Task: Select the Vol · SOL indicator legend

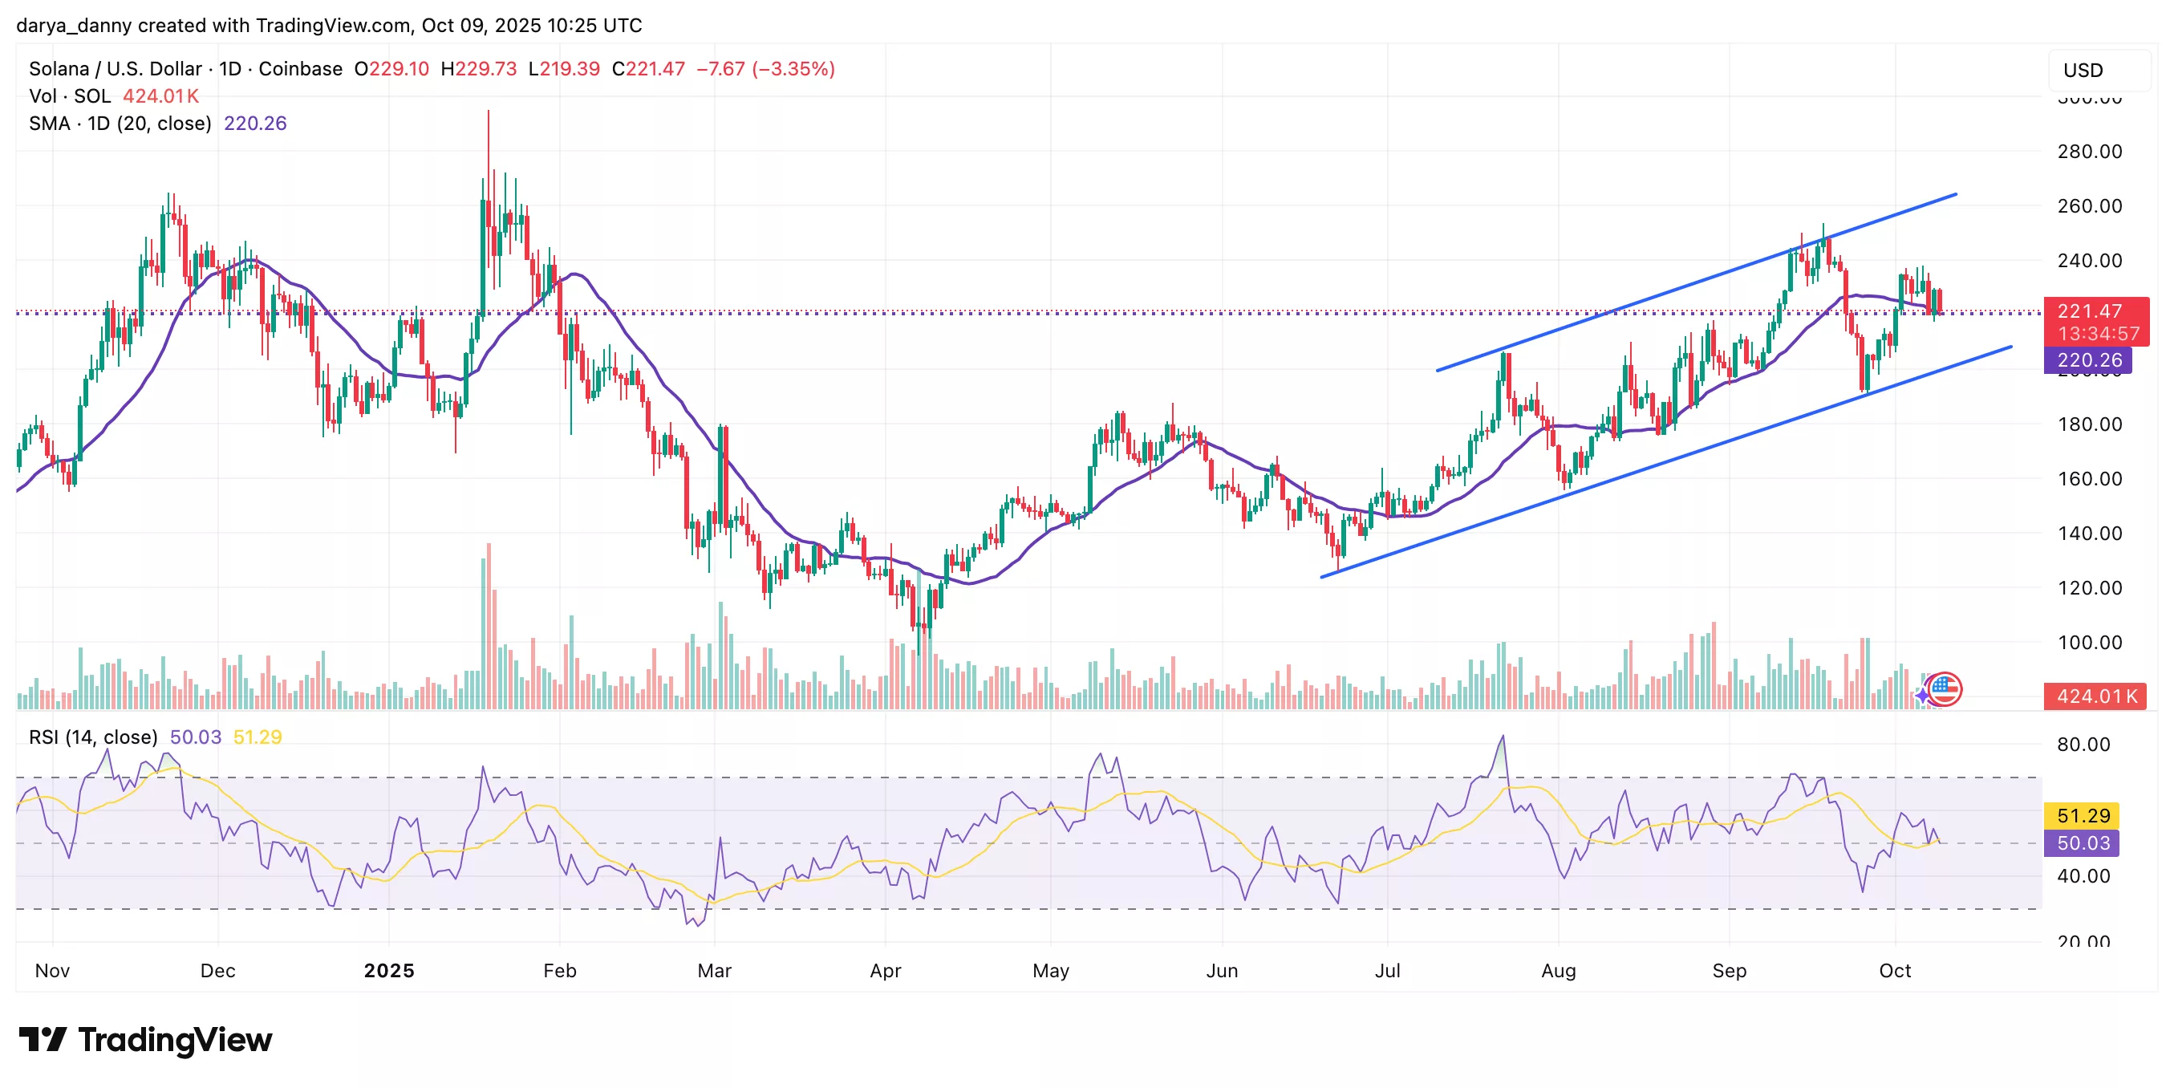Action: (69, 96)
